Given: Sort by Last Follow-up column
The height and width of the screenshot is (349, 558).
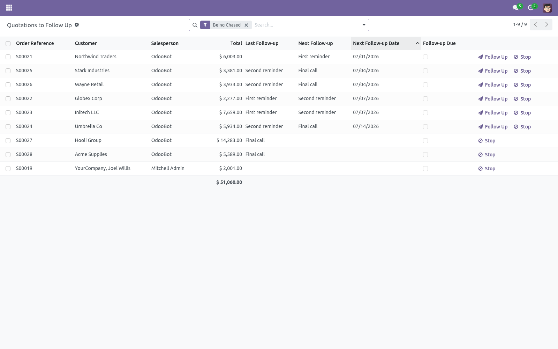Looking at the screenshot, I should (262, 43).
